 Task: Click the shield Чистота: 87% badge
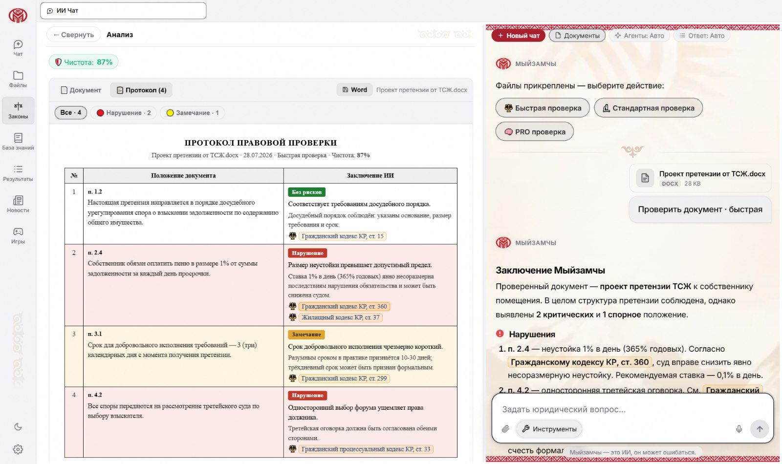(84, 62)
